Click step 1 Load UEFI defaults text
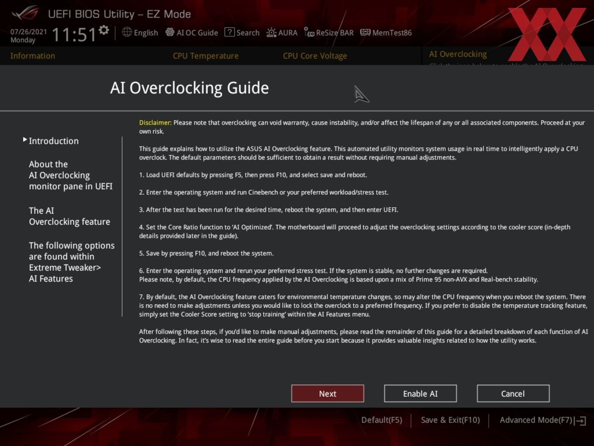594x446 pixels. pos(253,175)
